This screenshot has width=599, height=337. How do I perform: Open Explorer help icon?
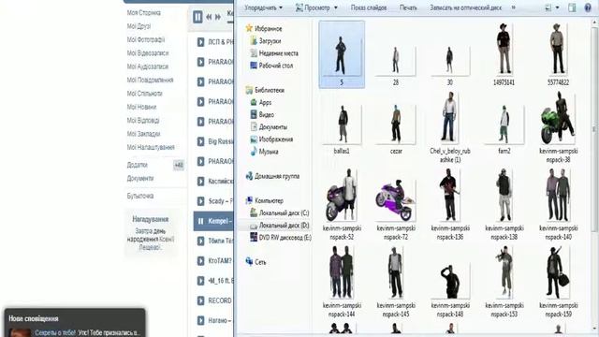(x=588, y=7)
